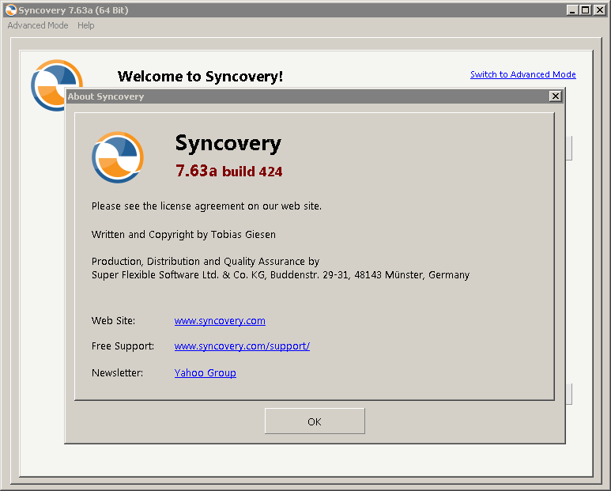Maximize the Syncovery main window
Viewport: 611px width, 491px height.
coord(585,10)
